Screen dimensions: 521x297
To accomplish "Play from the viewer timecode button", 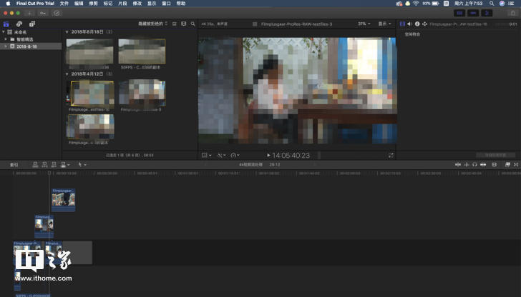I will coord(268,155).
